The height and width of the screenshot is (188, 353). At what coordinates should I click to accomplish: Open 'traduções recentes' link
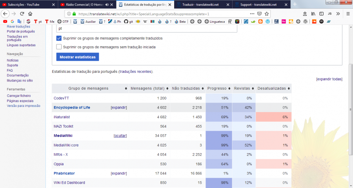136,72
